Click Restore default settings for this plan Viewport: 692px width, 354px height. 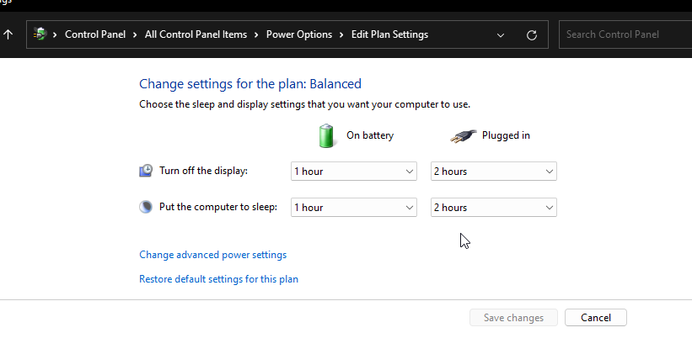pyautogui.click(x=218, y=279)
